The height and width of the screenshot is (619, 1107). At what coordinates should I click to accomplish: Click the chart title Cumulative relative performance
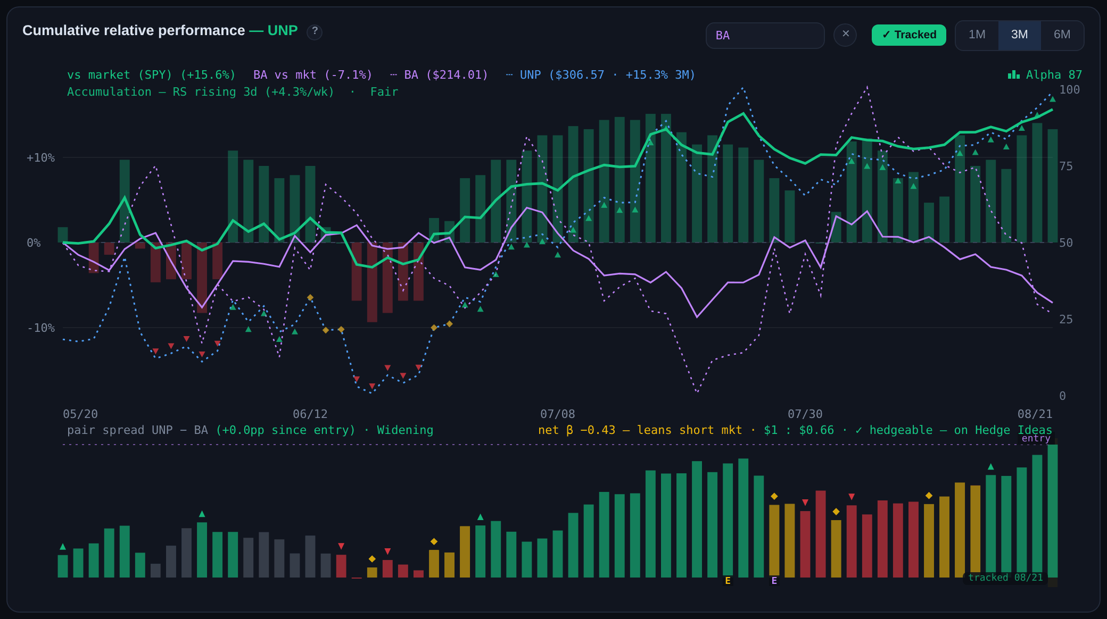coord(134,31)
